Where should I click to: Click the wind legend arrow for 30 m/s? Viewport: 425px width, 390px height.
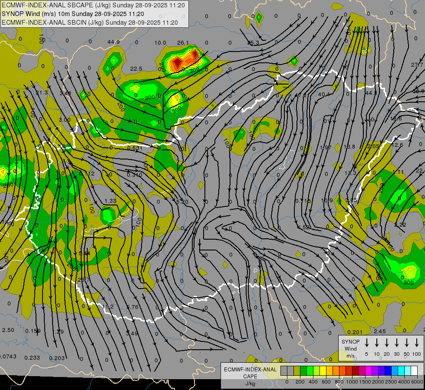tap(397, 343)
